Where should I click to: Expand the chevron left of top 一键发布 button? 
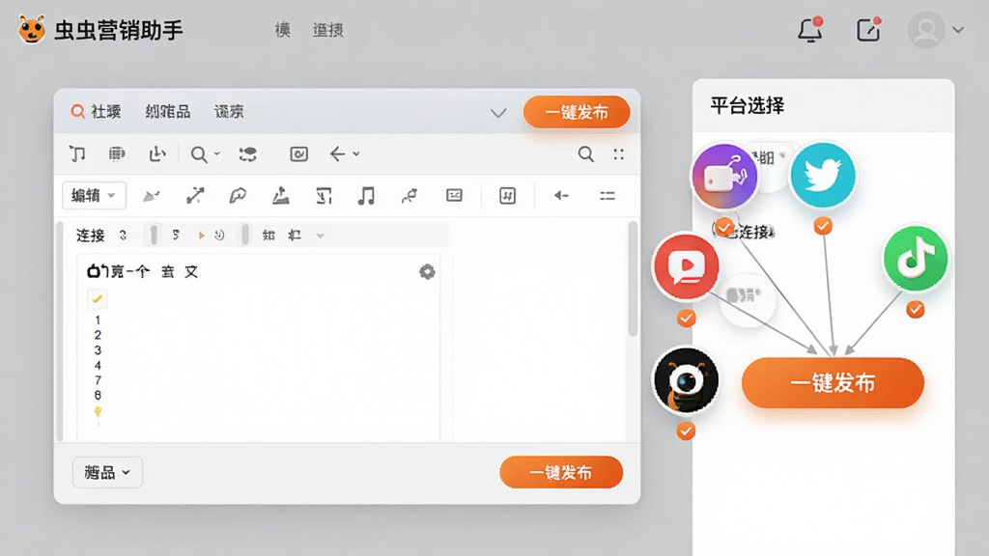point(498,113)
